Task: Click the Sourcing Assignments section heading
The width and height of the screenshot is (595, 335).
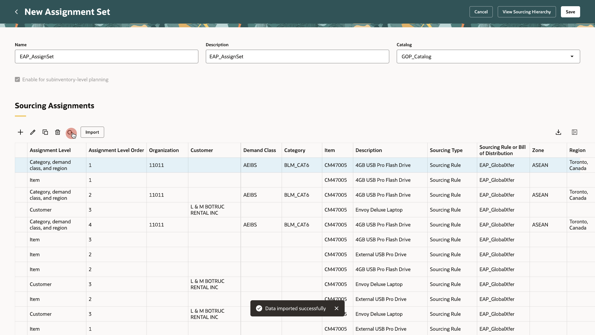Action: tap(55, 105)
